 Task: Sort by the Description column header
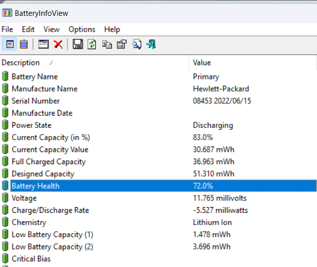(94, 62)
